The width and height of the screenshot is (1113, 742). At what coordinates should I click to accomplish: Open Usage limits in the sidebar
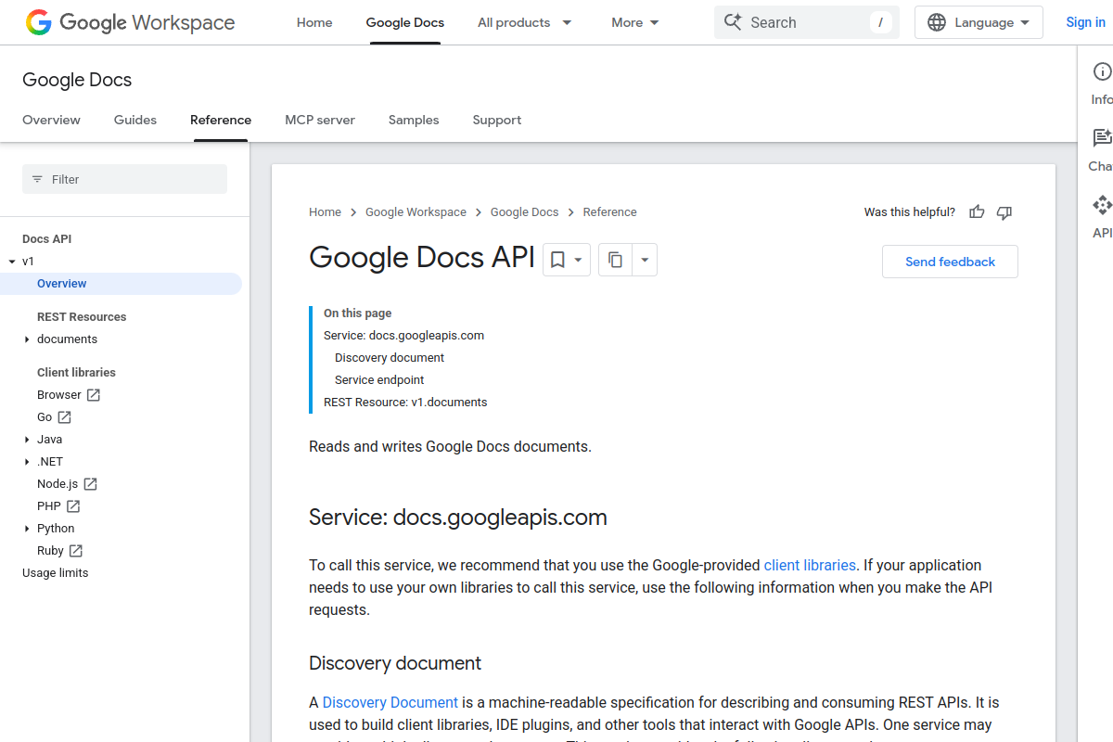tap(56, 573)
